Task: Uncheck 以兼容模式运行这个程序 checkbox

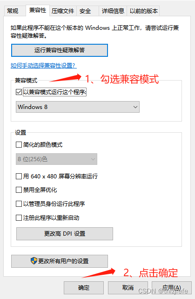Action: (x=19, y=92)
